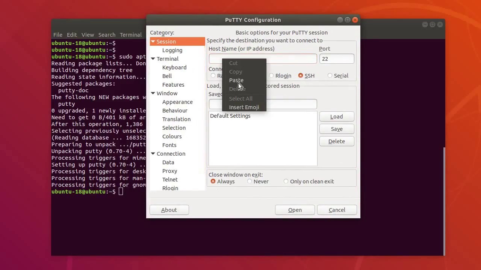Open the View menu in Terminal window
This screenshot has width=481, height=270.
tap(88, 35)
